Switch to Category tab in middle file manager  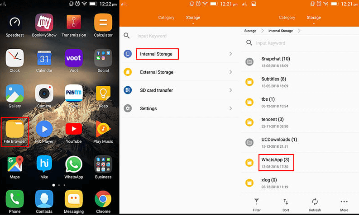click(x=166, y=18)
